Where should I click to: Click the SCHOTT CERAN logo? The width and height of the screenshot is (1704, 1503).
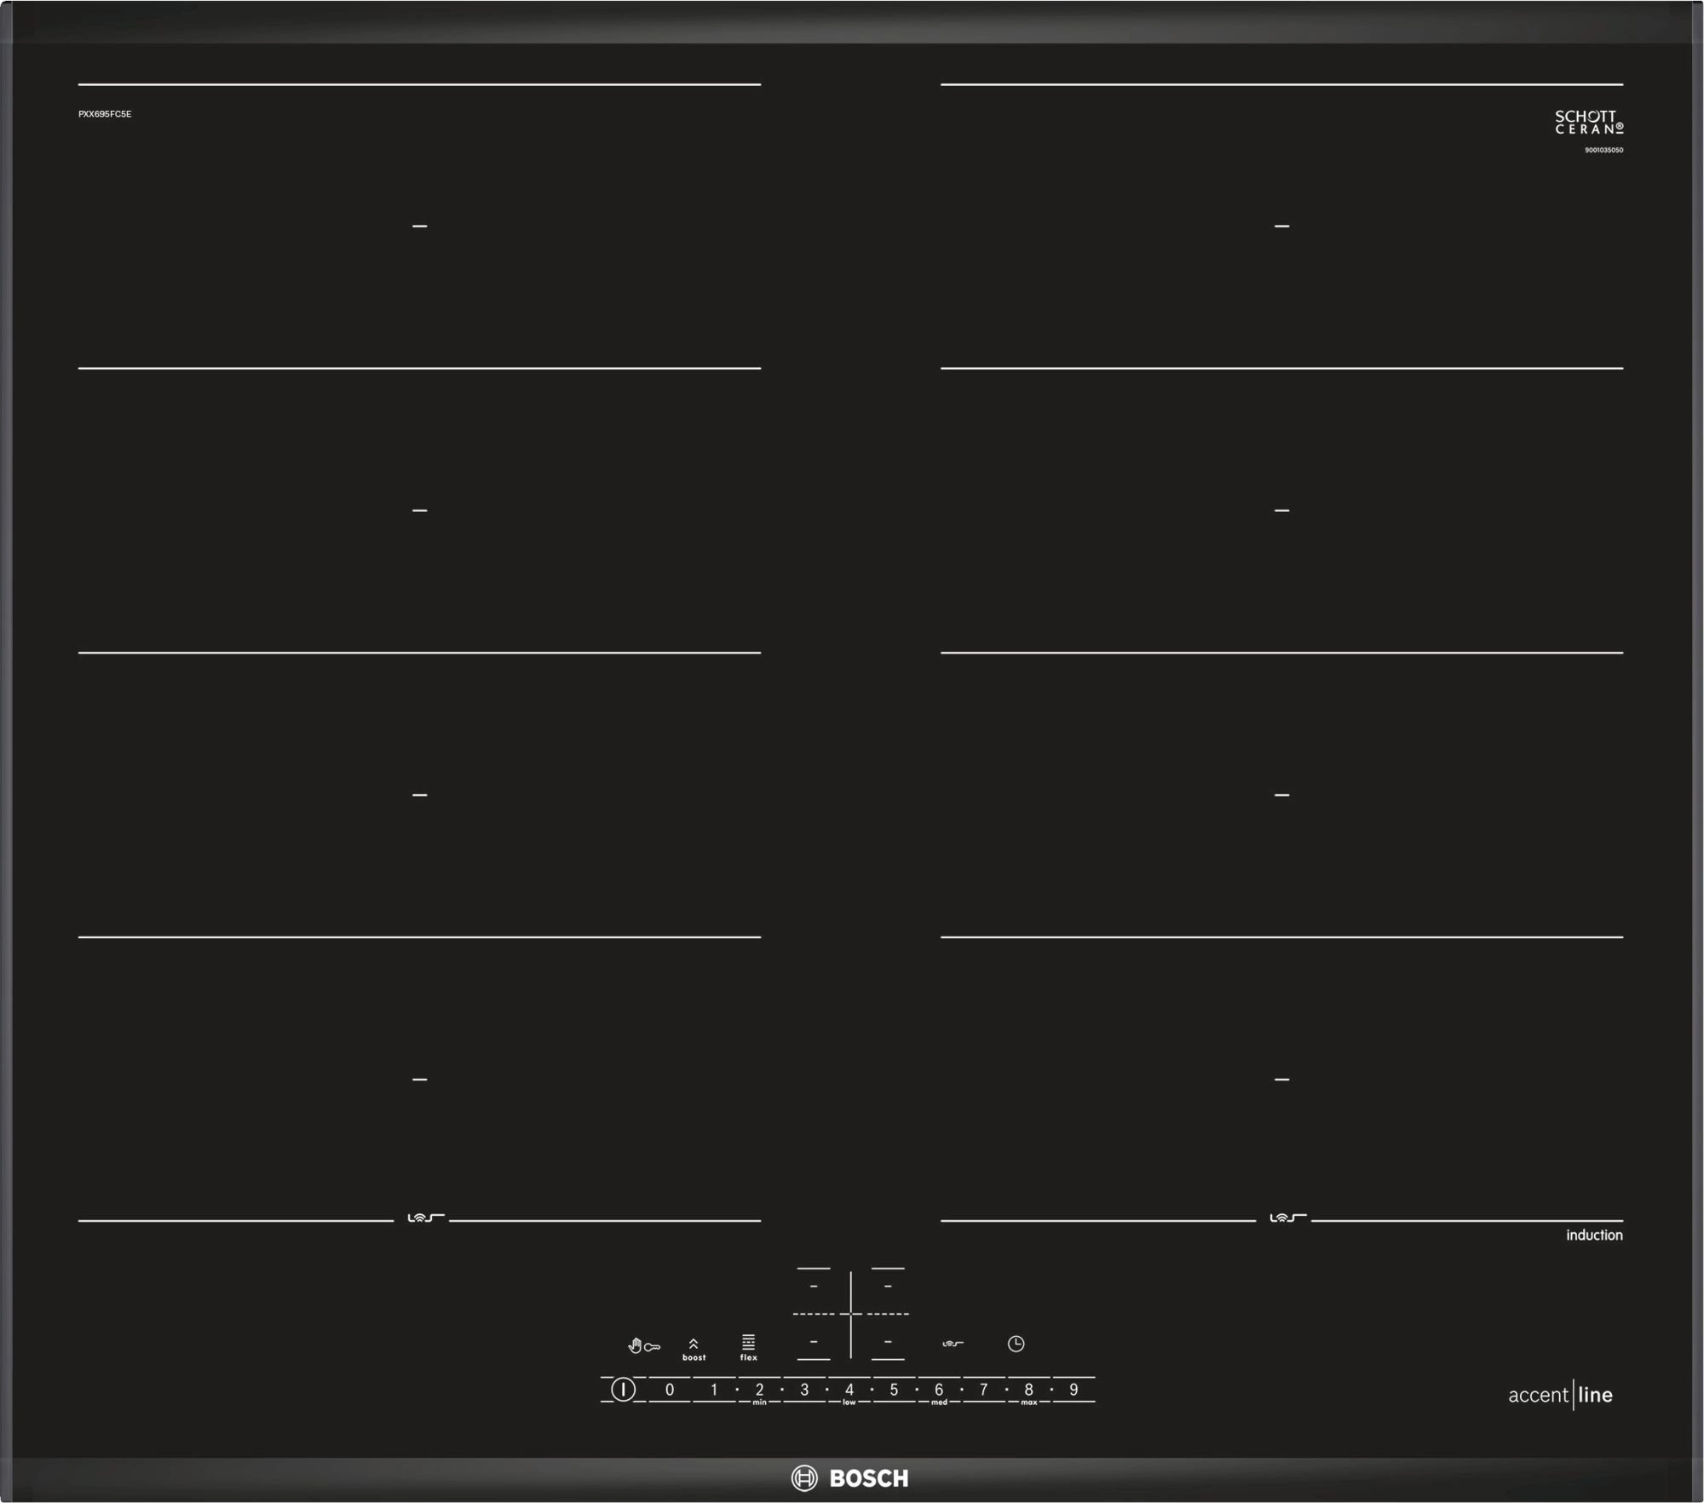click(x=1589, y=123)
